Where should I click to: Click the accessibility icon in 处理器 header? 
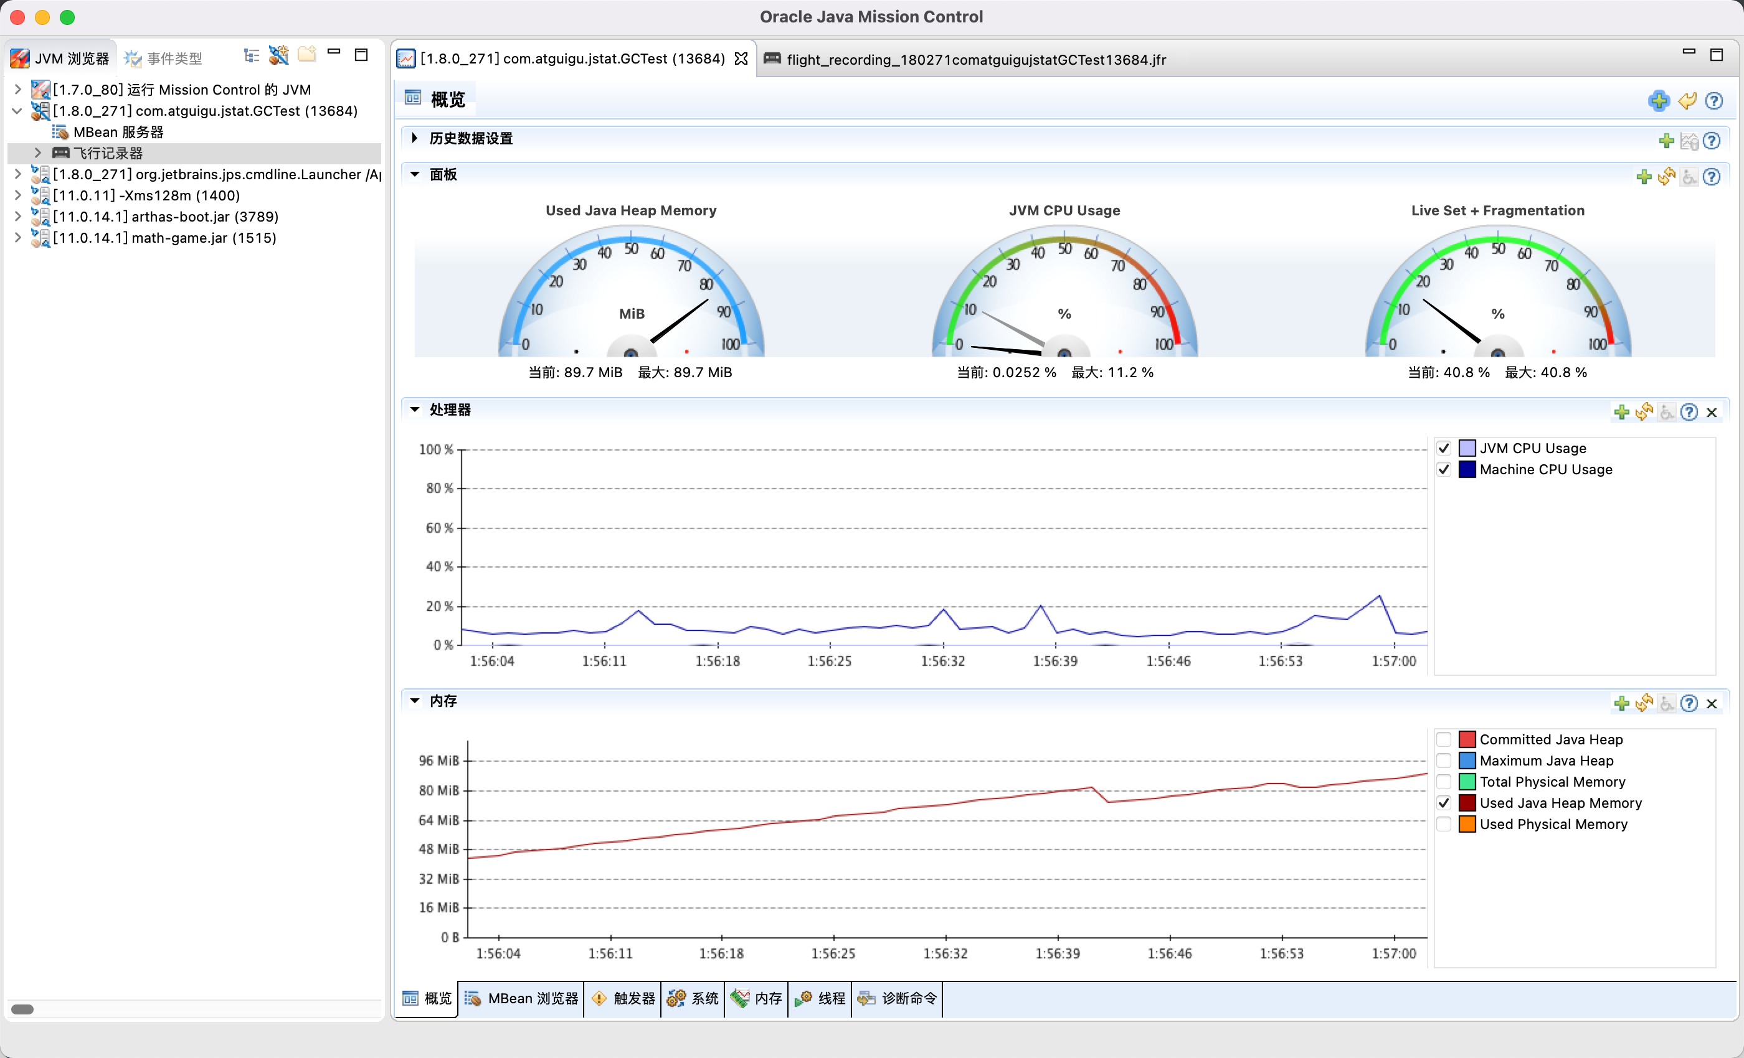click(x=1667, y=411)
